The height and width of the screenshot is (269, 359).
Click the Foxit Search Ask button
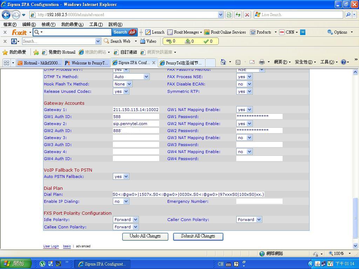coord(124,32)
